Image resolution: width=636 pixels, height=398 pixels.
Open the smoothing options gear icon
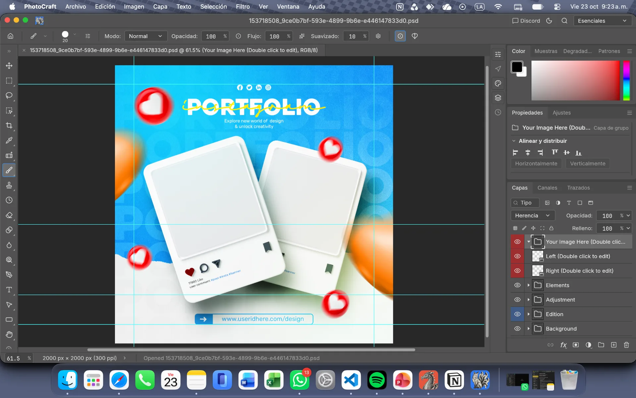coord(378,36)
